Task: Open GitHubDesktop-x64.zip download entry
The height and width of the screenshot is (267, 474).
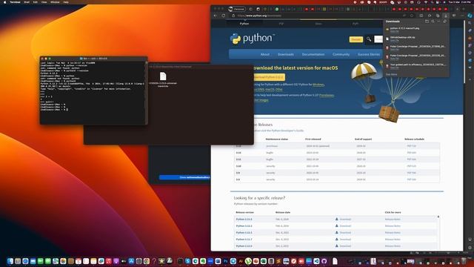Action: pos(416,39)
